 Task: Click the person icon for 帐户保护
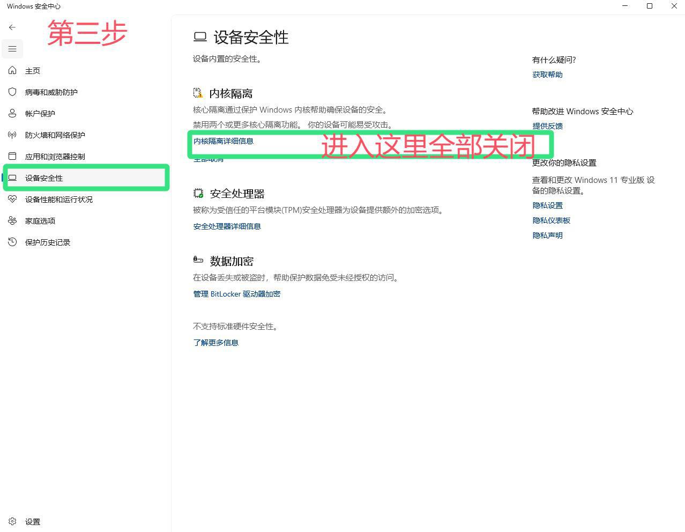[x=12, y=113]
